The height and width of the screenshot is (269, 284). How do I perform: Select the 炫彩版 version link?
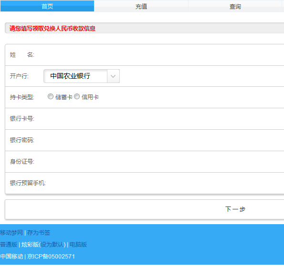coord(30,245)
